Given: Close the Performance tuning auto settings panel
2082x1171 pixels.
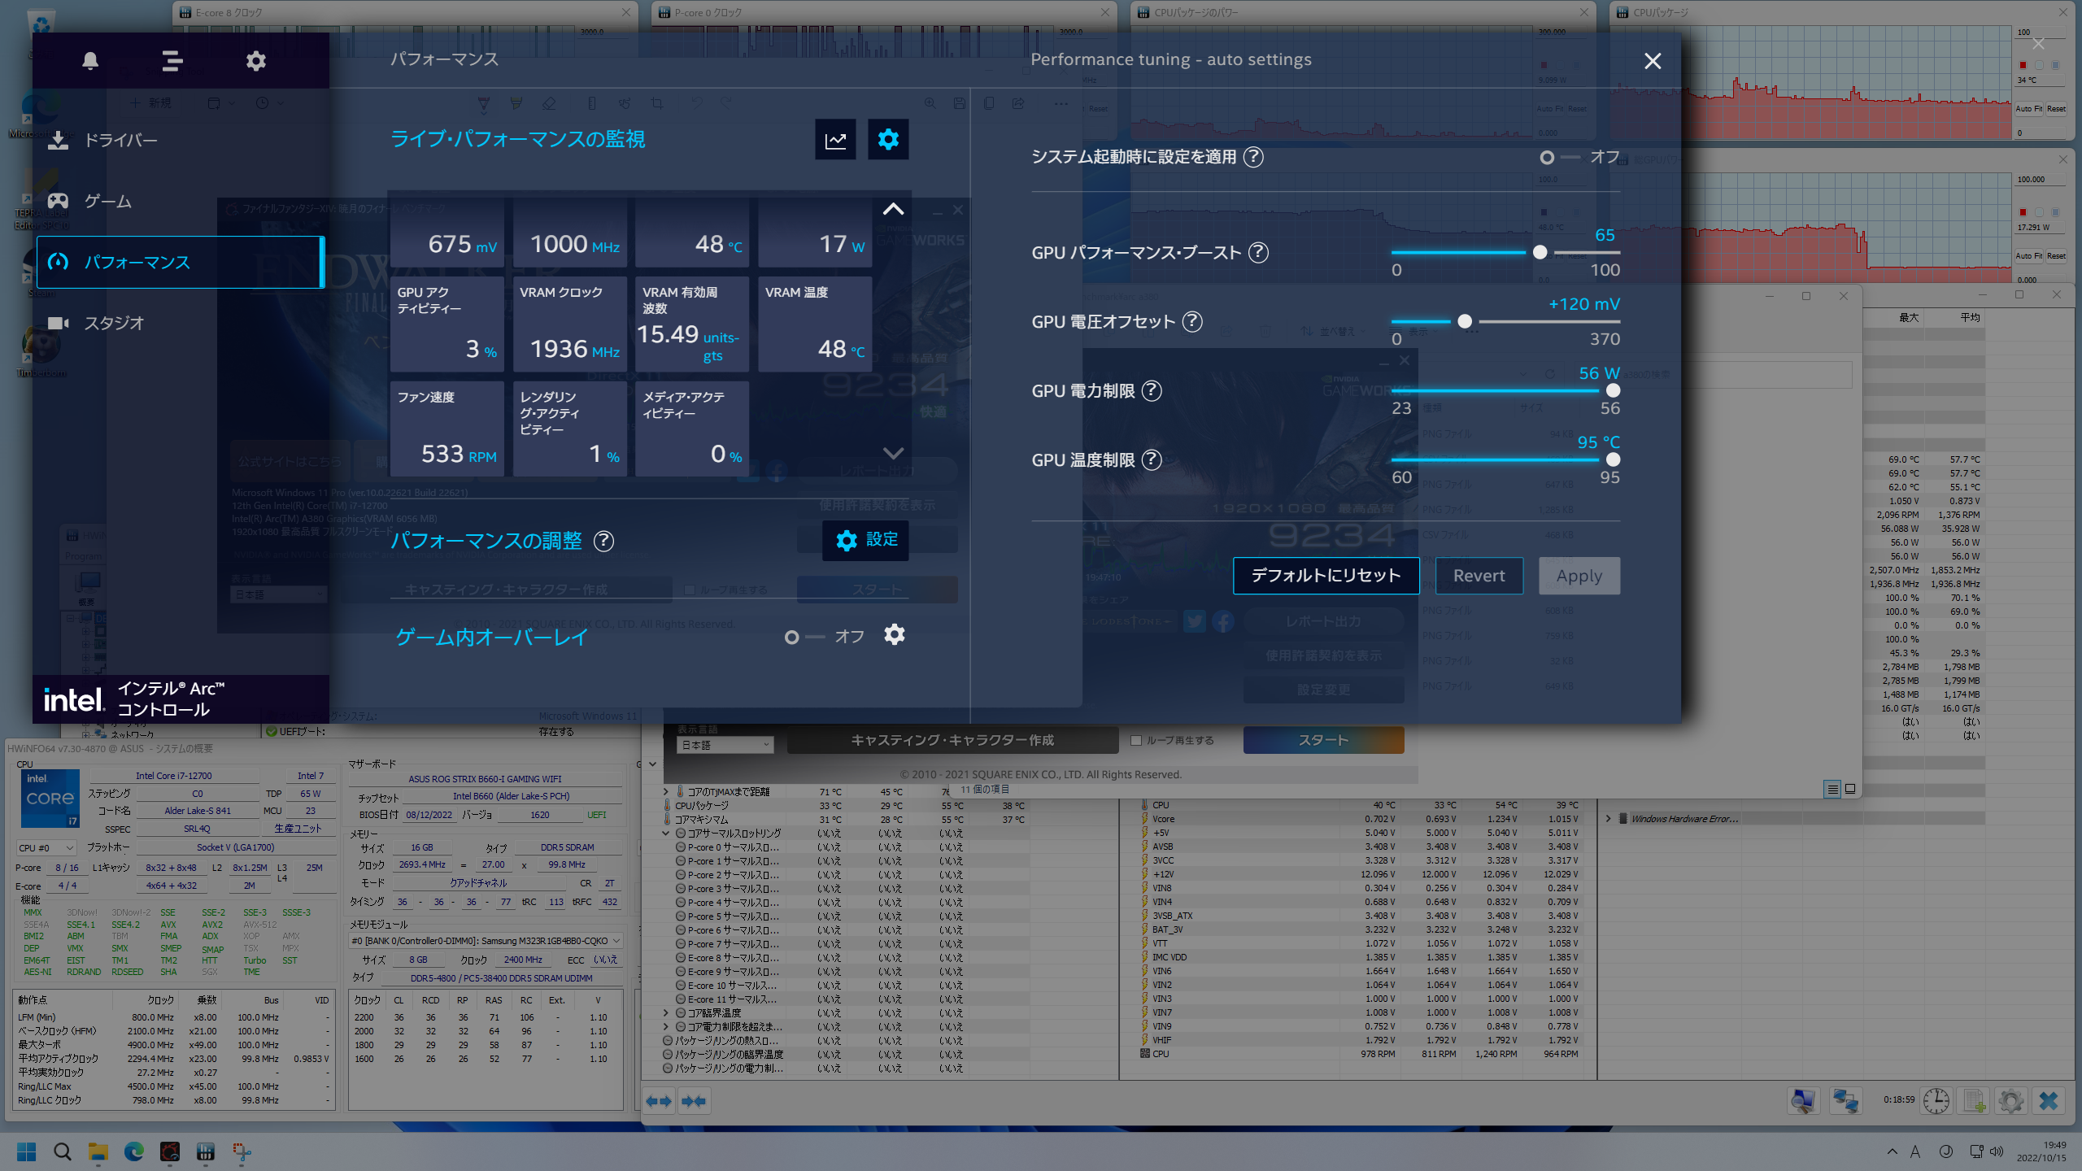Looking at the screenshot, I should tap(1653, 61).
